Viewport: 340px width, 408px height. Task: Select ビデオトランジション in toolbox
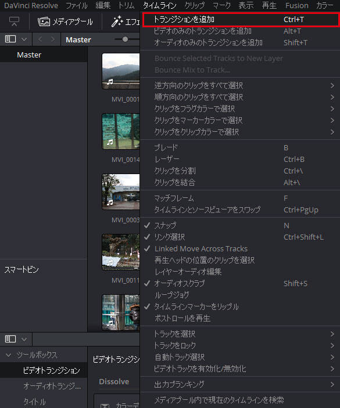click(x=51, y=370)
